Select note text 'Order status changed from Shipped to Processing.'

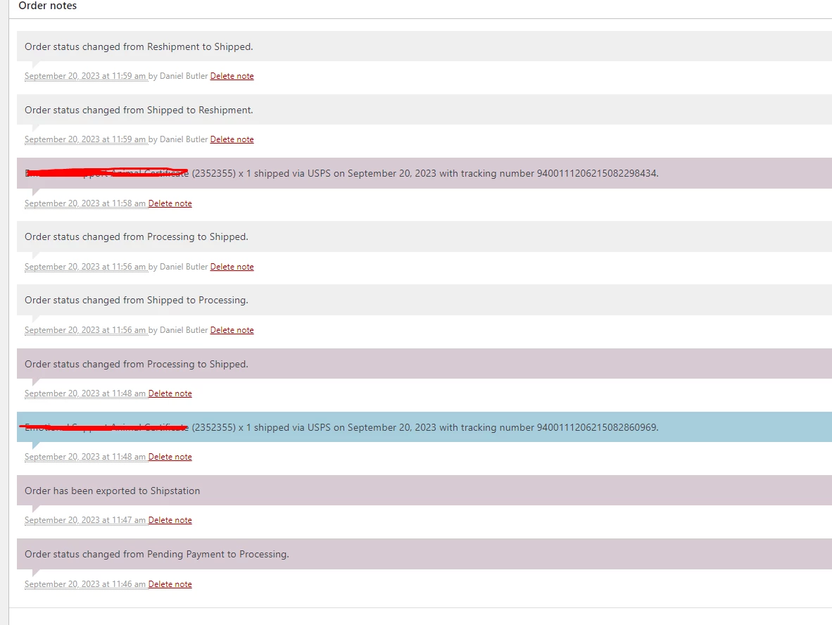click(x=137, y=301)
